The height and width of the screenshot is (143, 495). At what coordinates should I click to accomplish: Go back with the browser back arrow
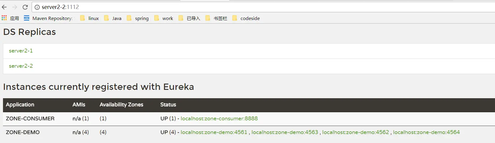[x=4, y=7]
